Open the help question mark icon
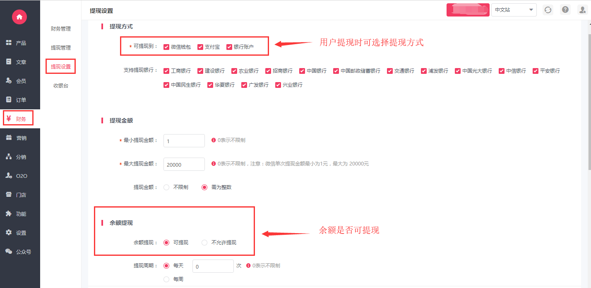The image size is (591, 288). (x=565, y=10)
